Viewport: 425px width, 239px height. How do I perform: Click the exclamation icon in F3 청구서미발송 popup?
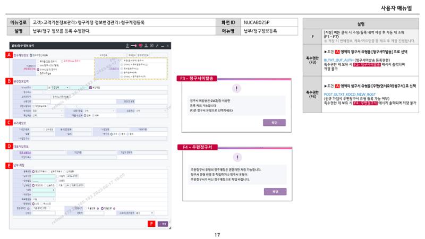point(236,88)
